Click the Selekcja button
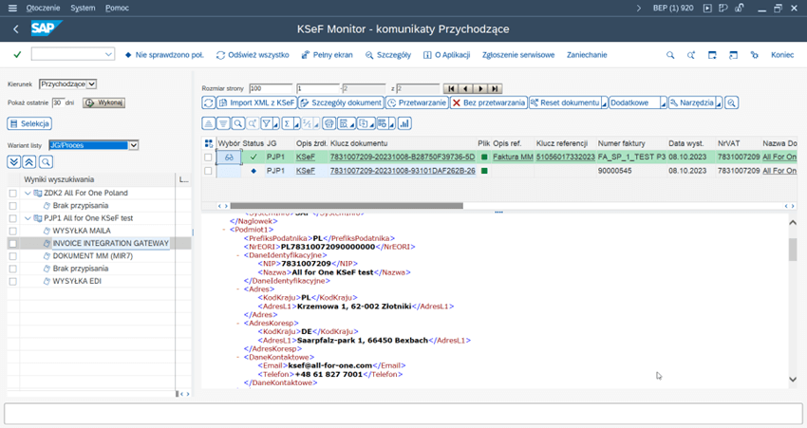Screen dimensions: 807x428 pos(29,123)
